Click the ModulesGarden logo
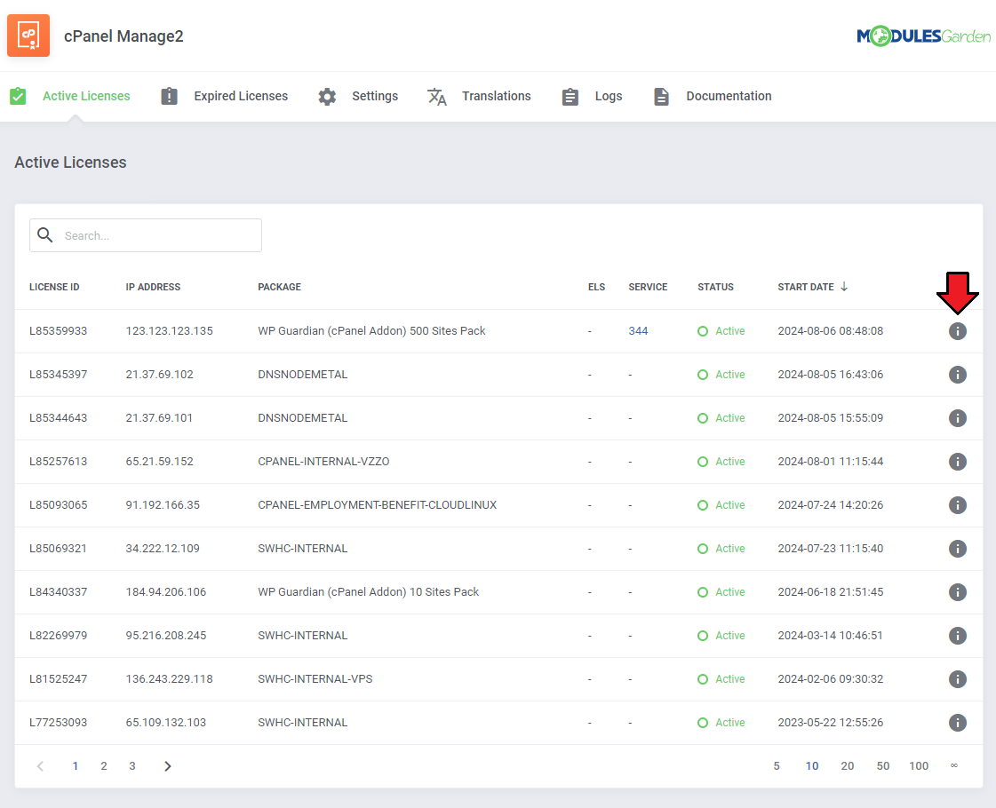996x808 pixels. pyautogui.click(x=923, y=36)
